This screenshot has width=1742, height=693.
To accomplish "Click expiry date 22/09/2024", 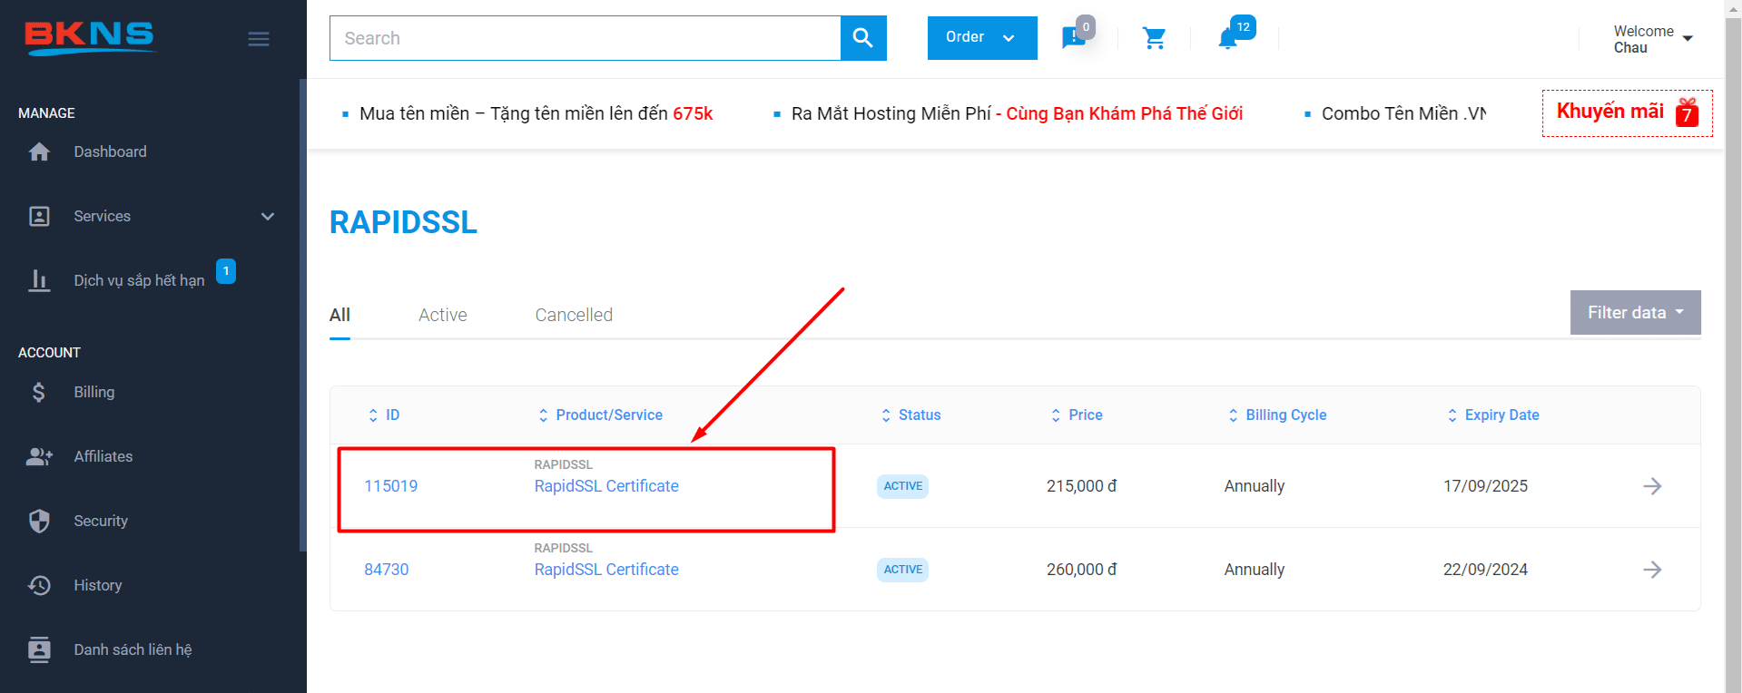I will tap(1486, 570).
